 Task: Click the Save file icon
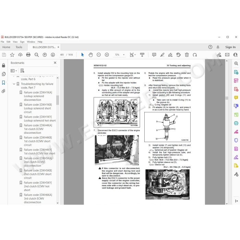pyautogui.click(x=4, y=55)
